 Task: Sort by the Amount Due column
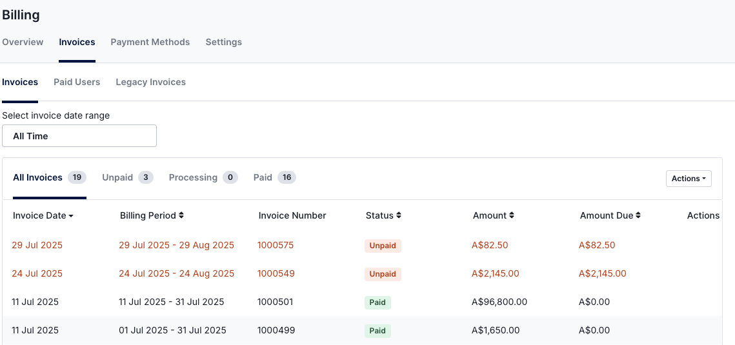point(610,215)
